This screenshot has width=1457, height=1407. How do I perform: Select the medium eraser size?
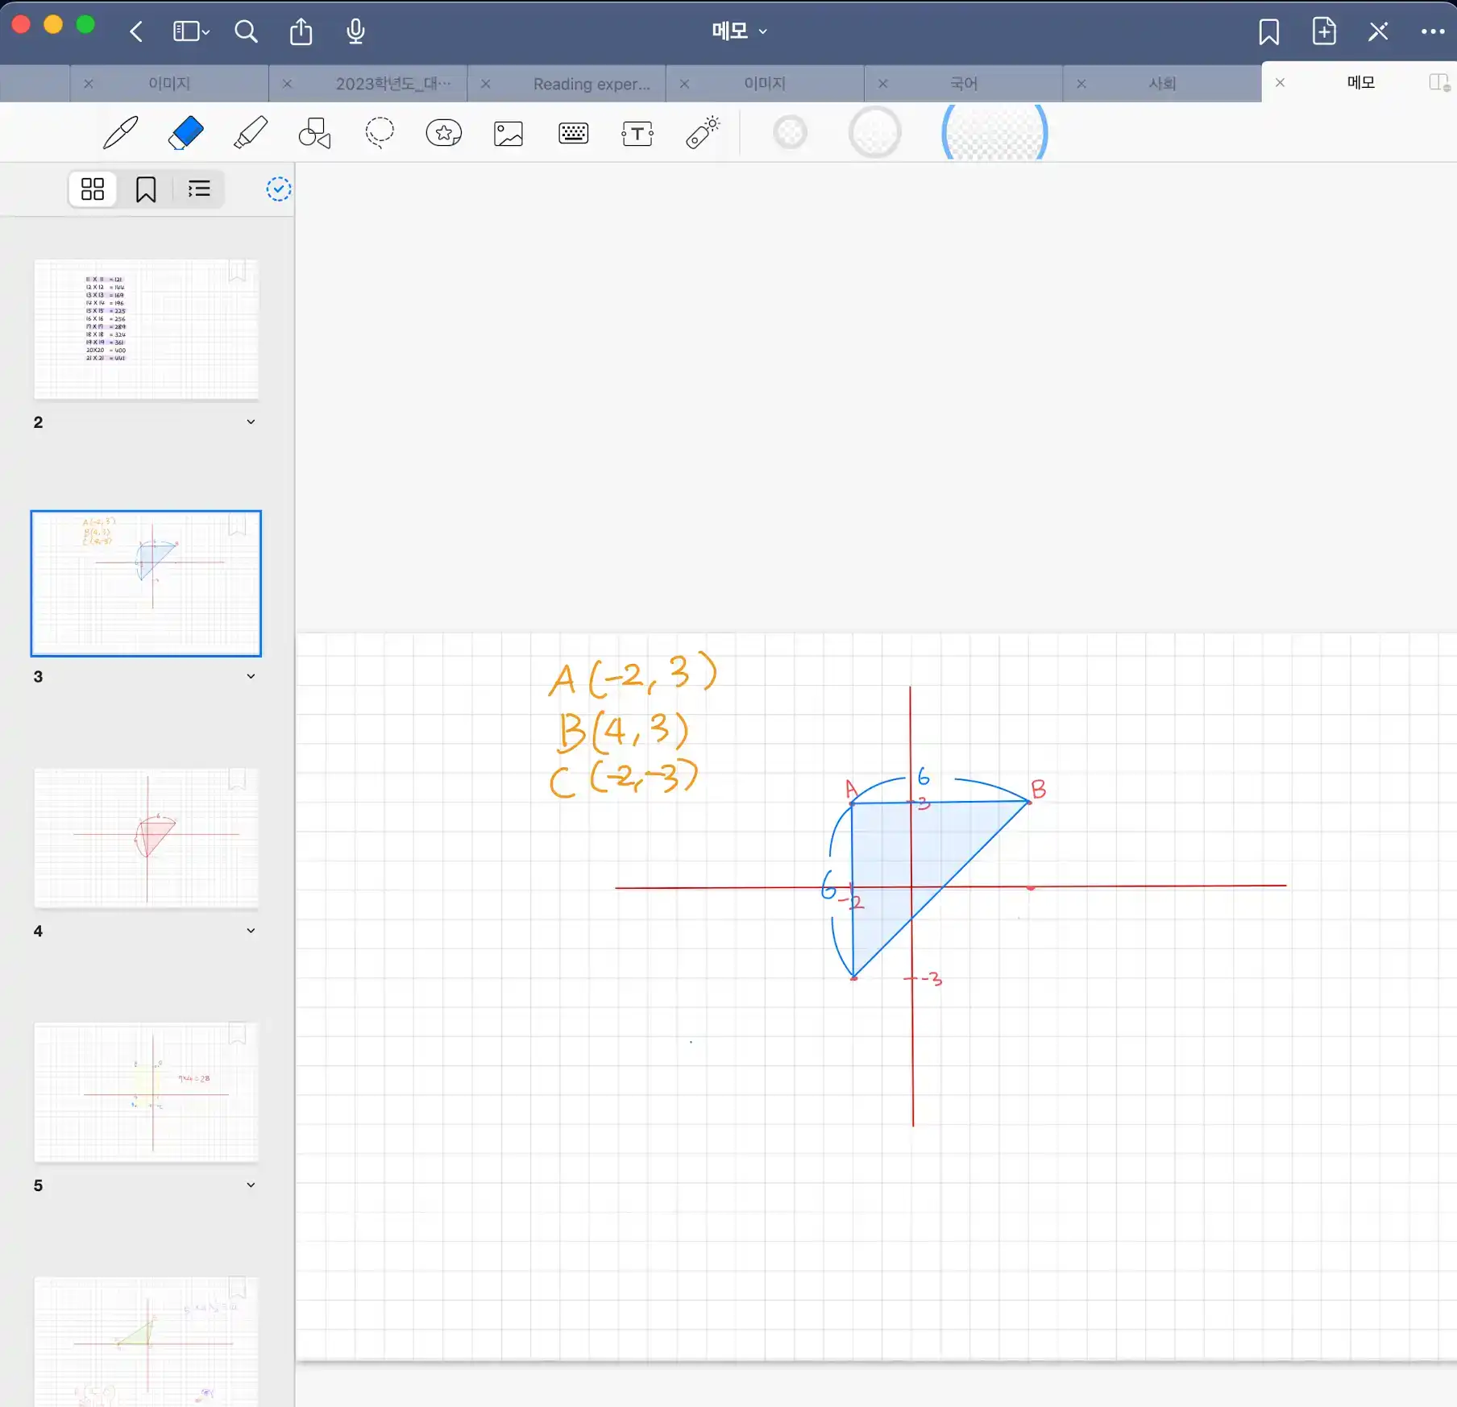click(874, 132)
